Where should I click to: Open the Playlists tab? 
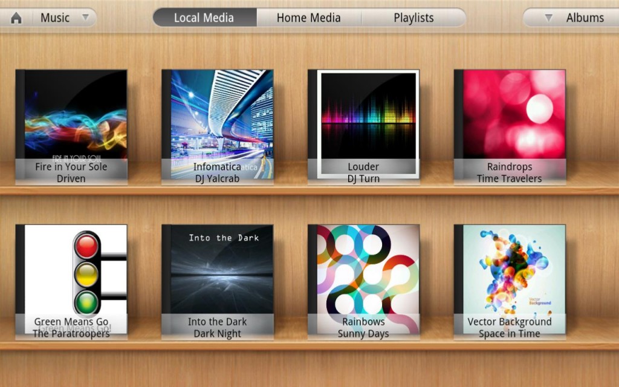[x=413, y=18]
